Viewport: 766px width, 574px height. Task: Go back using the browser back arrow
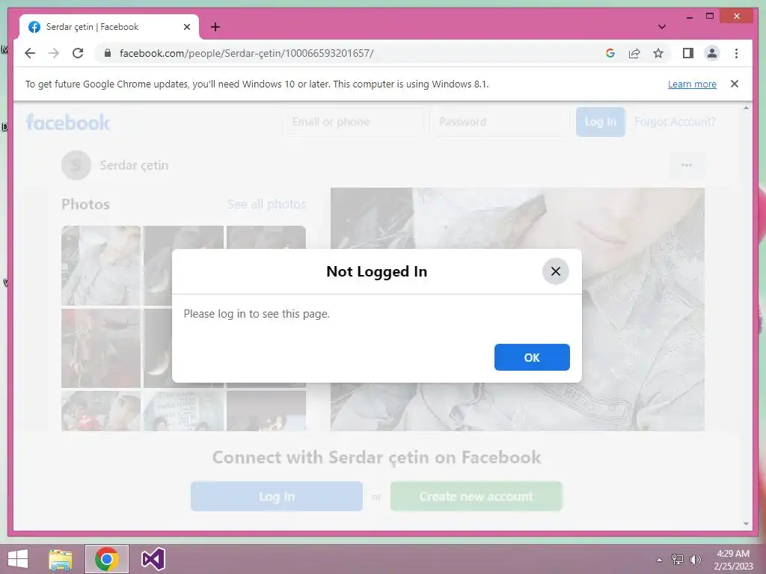[x=30, y=53]
